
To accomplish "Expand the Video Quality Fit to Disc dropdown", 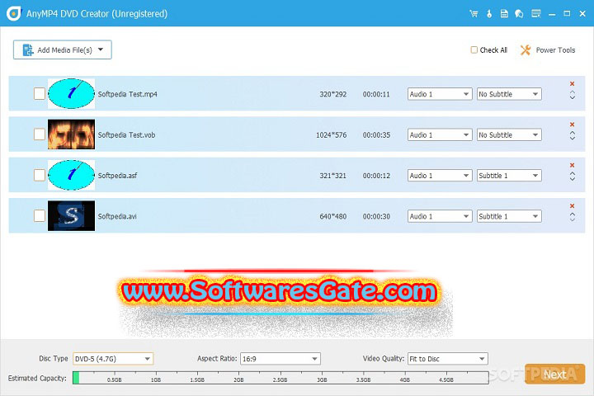I will click(448, 359).
